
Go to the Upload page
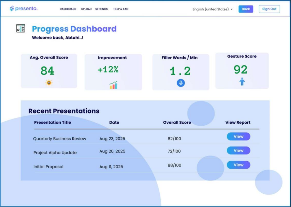[x=86, y=9]
